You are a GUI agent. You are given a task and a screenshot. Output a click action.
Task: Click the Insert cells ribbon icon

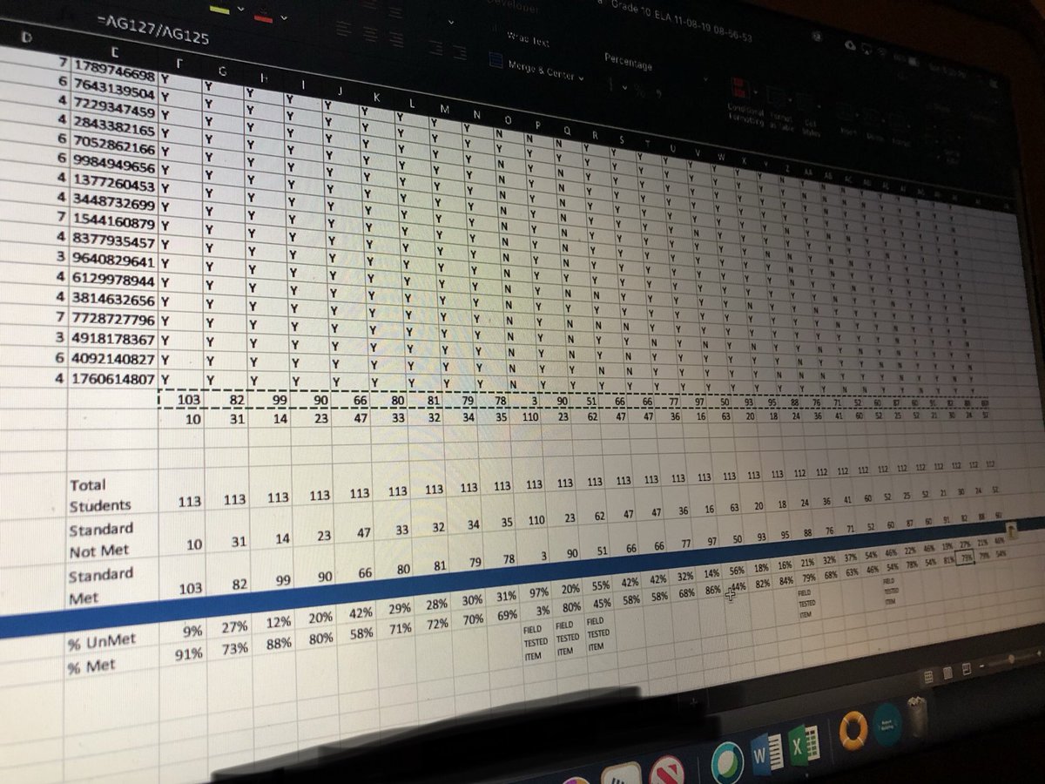tap(845, 112)
